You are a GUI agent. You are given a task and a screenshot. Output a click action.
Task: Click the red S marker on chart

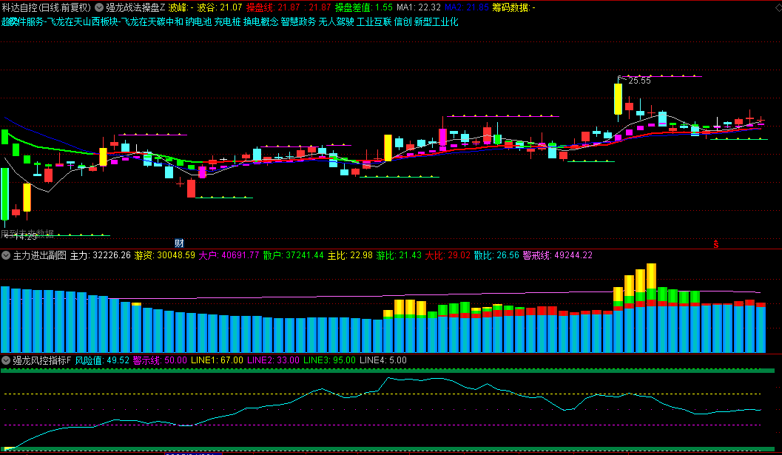[x=715, y=244]
